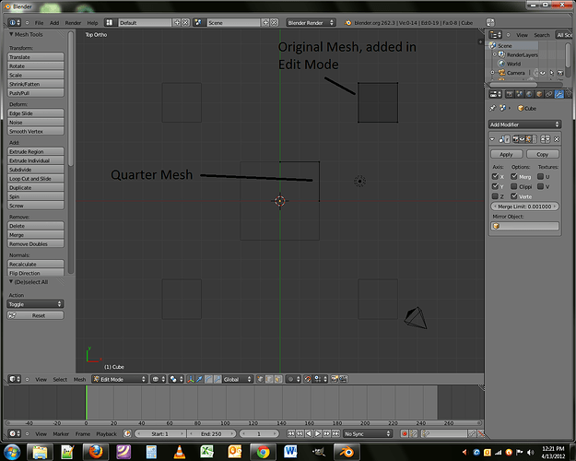Open the editor type selector in Info header

point(15,22)
